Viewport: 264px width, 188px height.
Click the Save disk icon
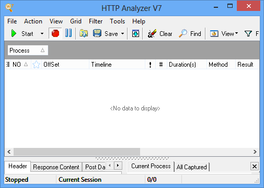pos(97,33)
